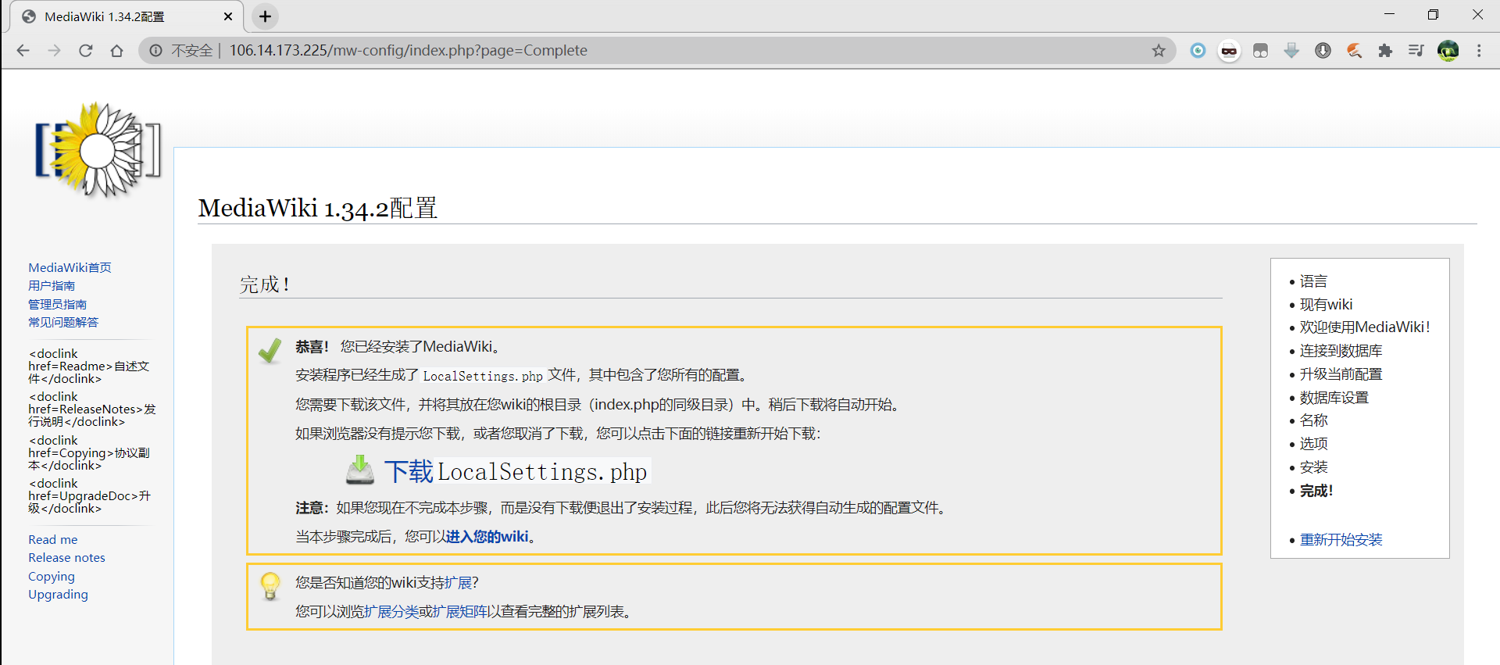Click the 欢迎使用MediaWiki! step
The height and width of the screenshot is (665, 1500).
1365,327
